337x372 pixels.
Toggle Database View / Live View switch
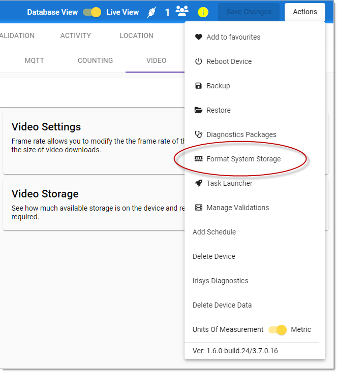pos(92,12)
